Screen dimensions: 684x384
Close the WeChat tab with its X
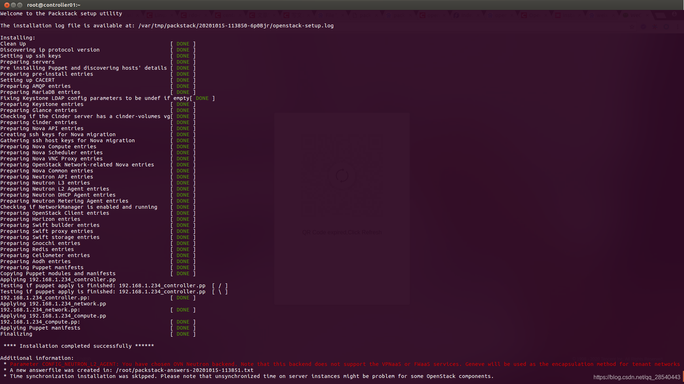pyautogui.click(x=647, y=15)
